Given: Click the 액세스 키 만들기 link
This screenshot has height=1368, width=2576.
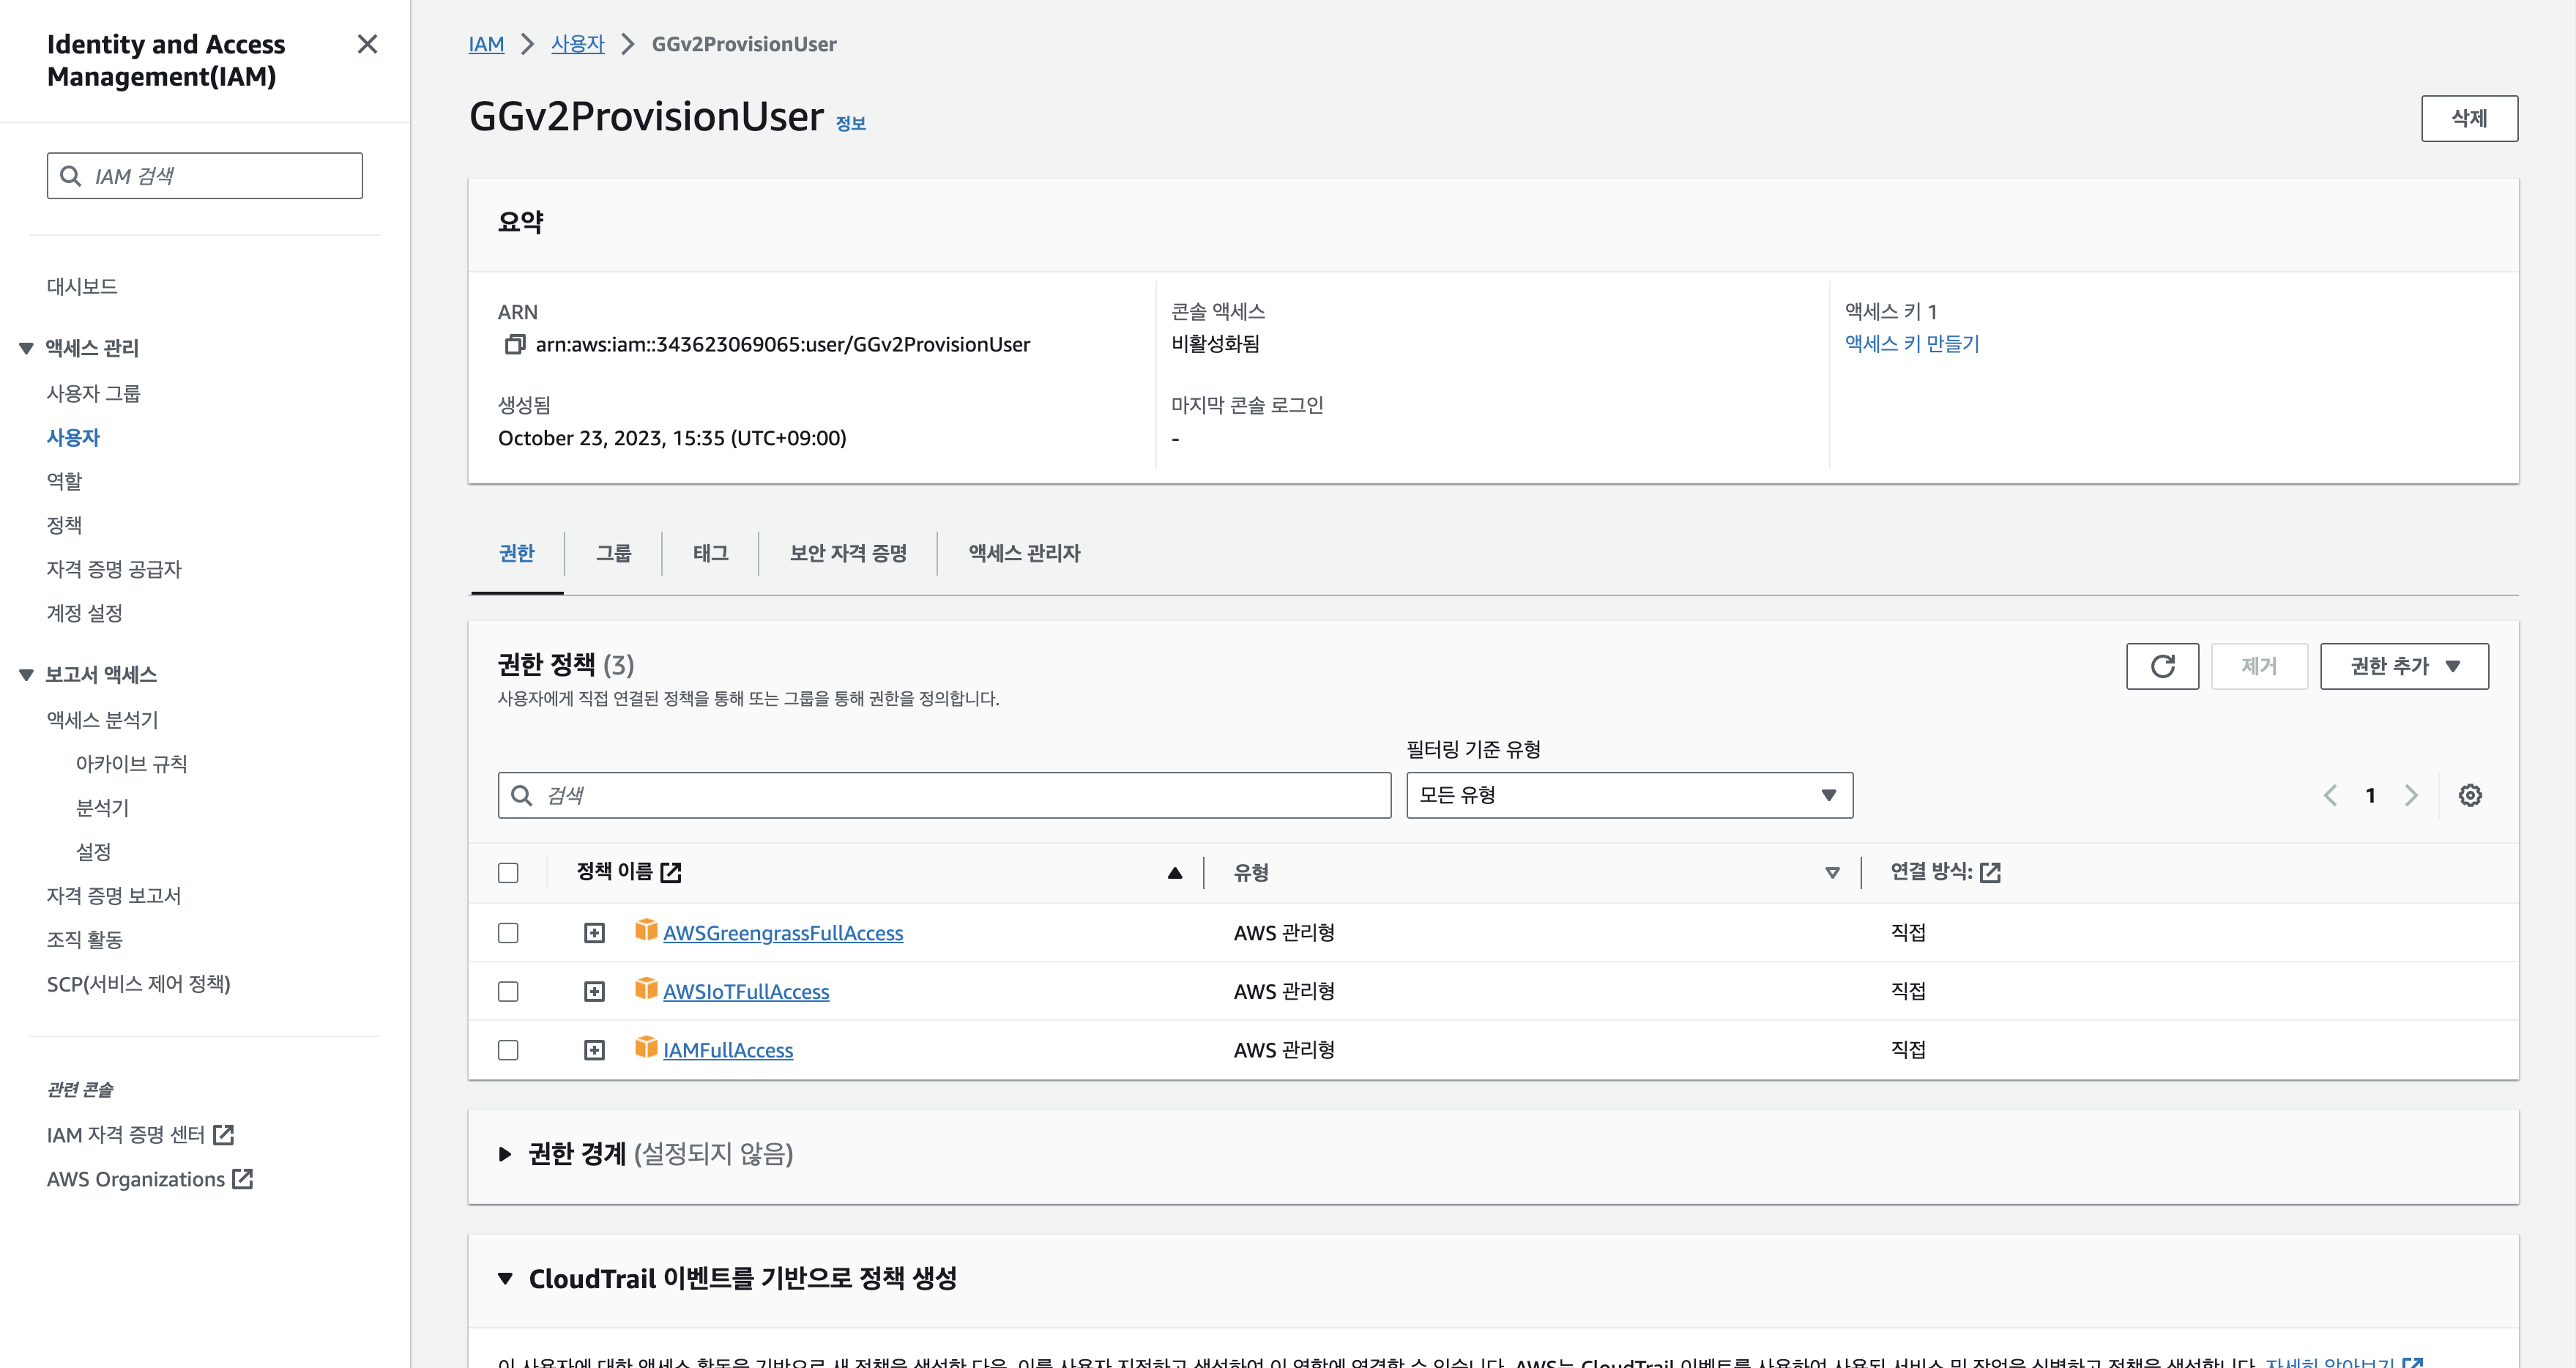Looking at the screenshot, I should click(x=1912, y=343).
